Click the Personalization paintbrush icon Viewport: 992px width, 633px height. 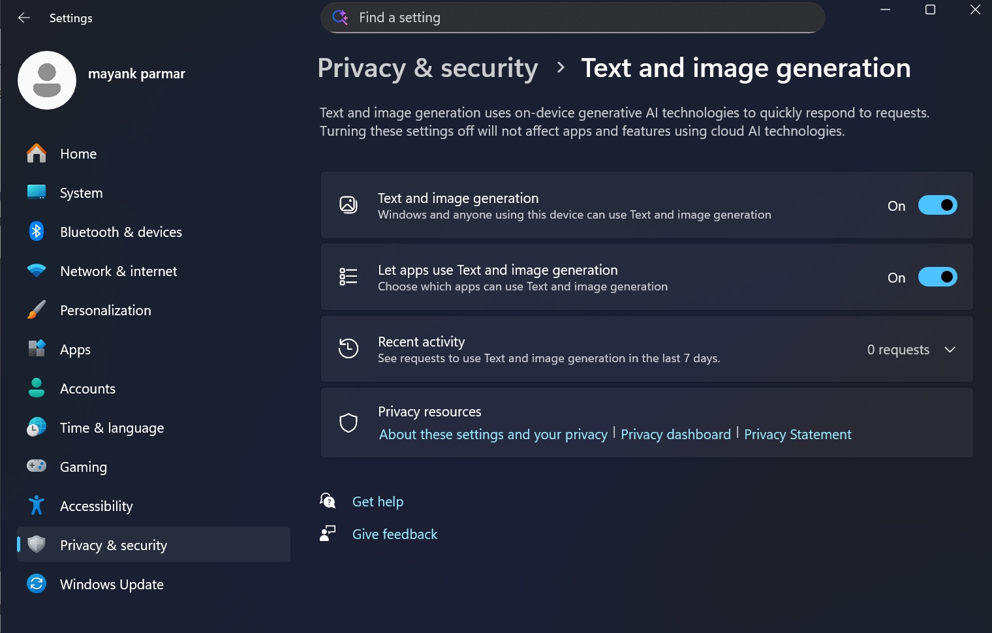(x=37, y=309)
